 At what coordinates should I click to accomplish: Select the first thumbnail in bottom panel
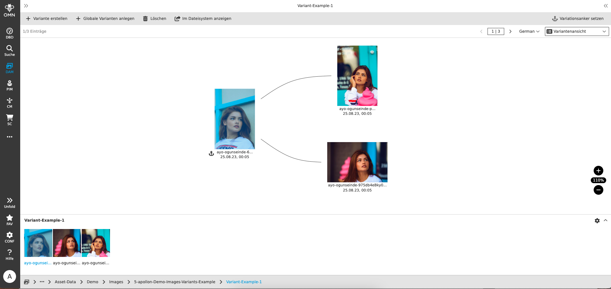pyautogui.click(x=38, y=243)
